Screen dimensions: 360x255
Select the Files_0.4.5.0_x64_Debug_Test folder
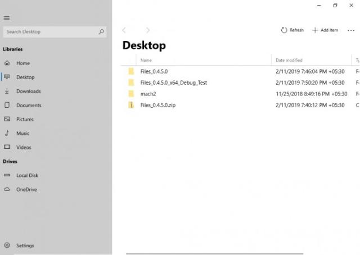[x=173, y=83]
